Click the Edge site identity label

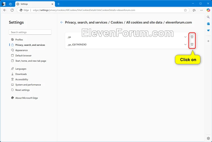pyautogui.click(x=24, y=10)
